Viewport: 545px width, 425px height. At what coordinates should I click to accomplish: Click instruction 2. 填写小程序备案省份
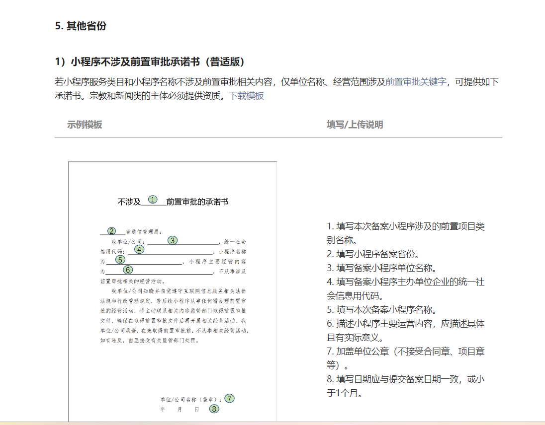point(373,254)
